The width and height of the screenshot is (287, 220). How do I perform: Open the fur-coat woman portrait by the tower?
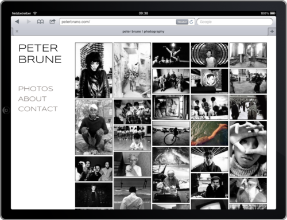pos(94,70)
